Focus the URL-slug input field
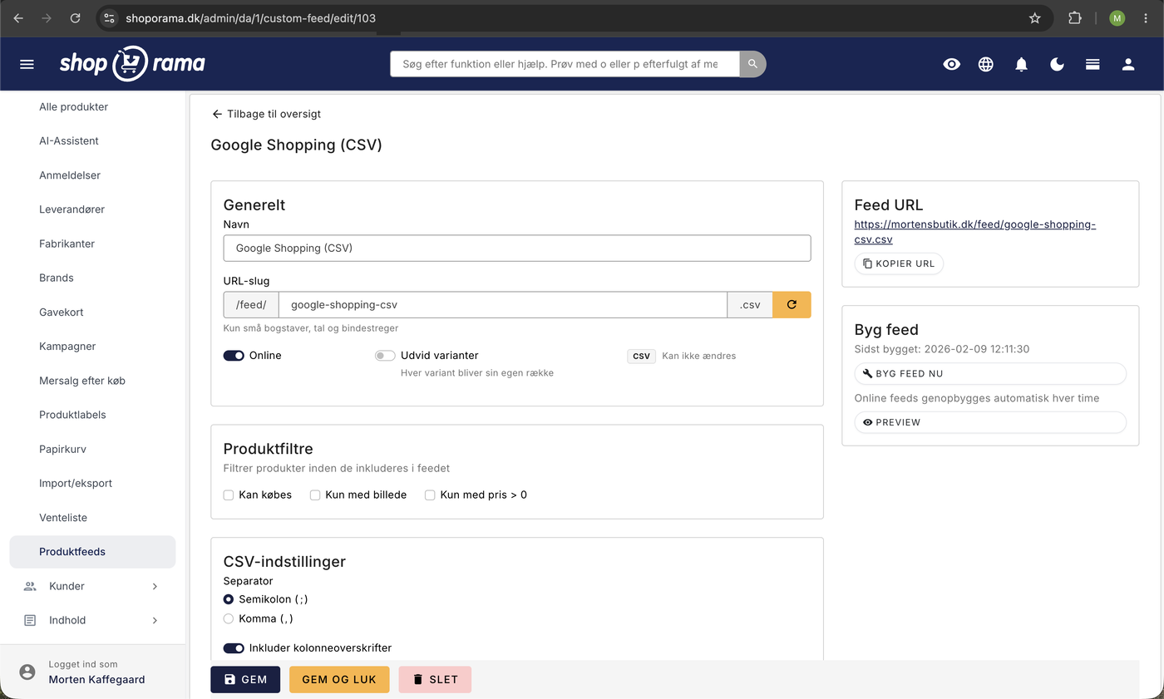Screen dimensions: 1164x699 click(502, 305)
